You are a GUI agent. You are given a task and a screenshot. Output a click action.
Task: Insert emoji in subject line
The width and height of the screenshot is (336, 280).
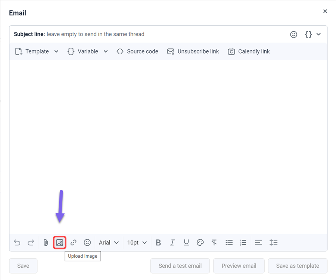tap(294, 34)
